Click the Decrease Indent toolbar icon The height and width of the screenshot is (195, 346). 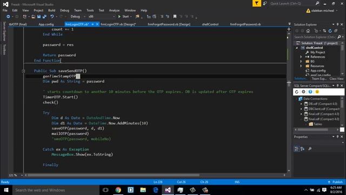pyautogui.click(x=162, y=17)
